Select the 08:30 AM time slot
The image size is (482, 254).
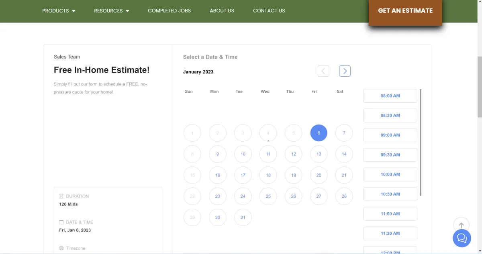[x=390, y=116]
